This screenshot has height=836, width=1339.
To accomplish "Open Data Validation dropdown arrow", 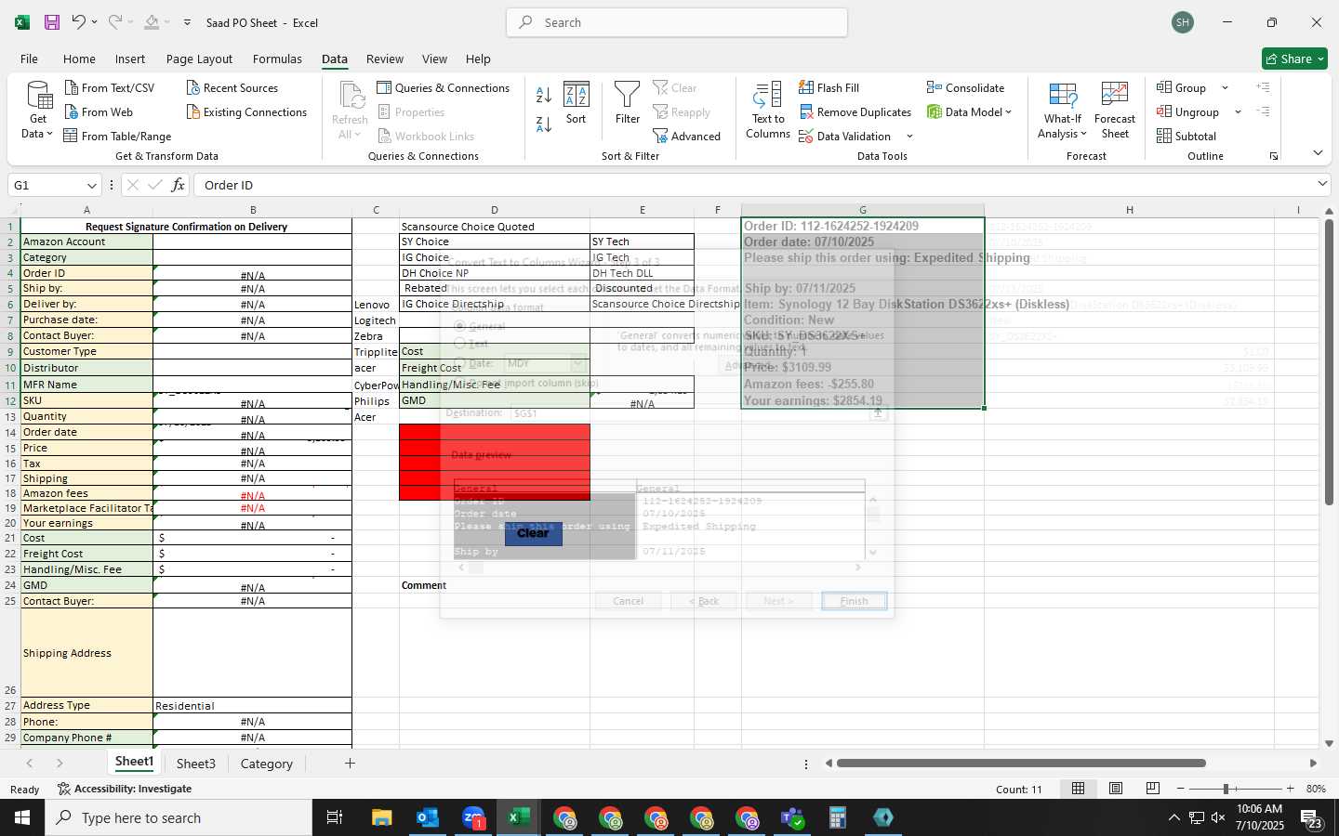I will point(909,137).
